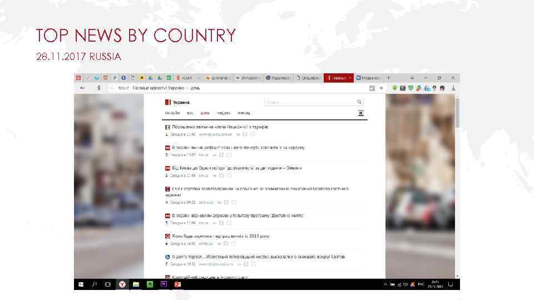
Task: Show hidden system tray icons
Action: (x=385, y=284)
